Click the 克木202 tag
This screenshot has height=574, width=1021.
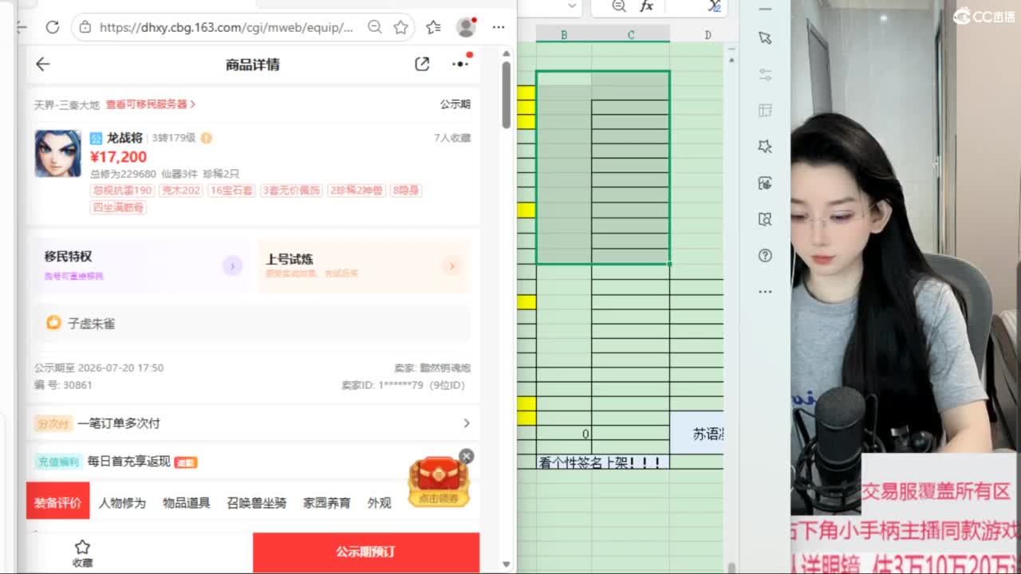coord(180,191)
